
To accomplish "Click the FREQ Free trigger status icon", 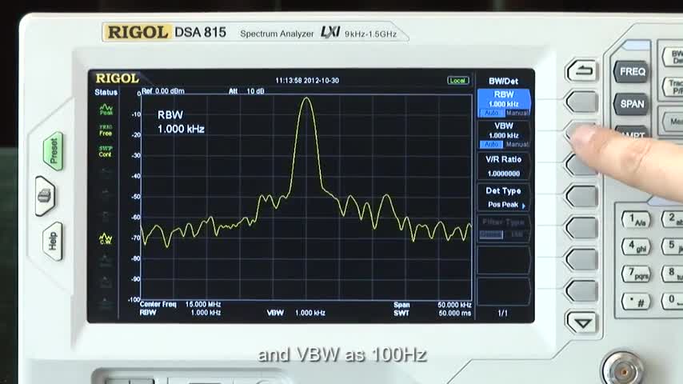I will coord(106,130).
